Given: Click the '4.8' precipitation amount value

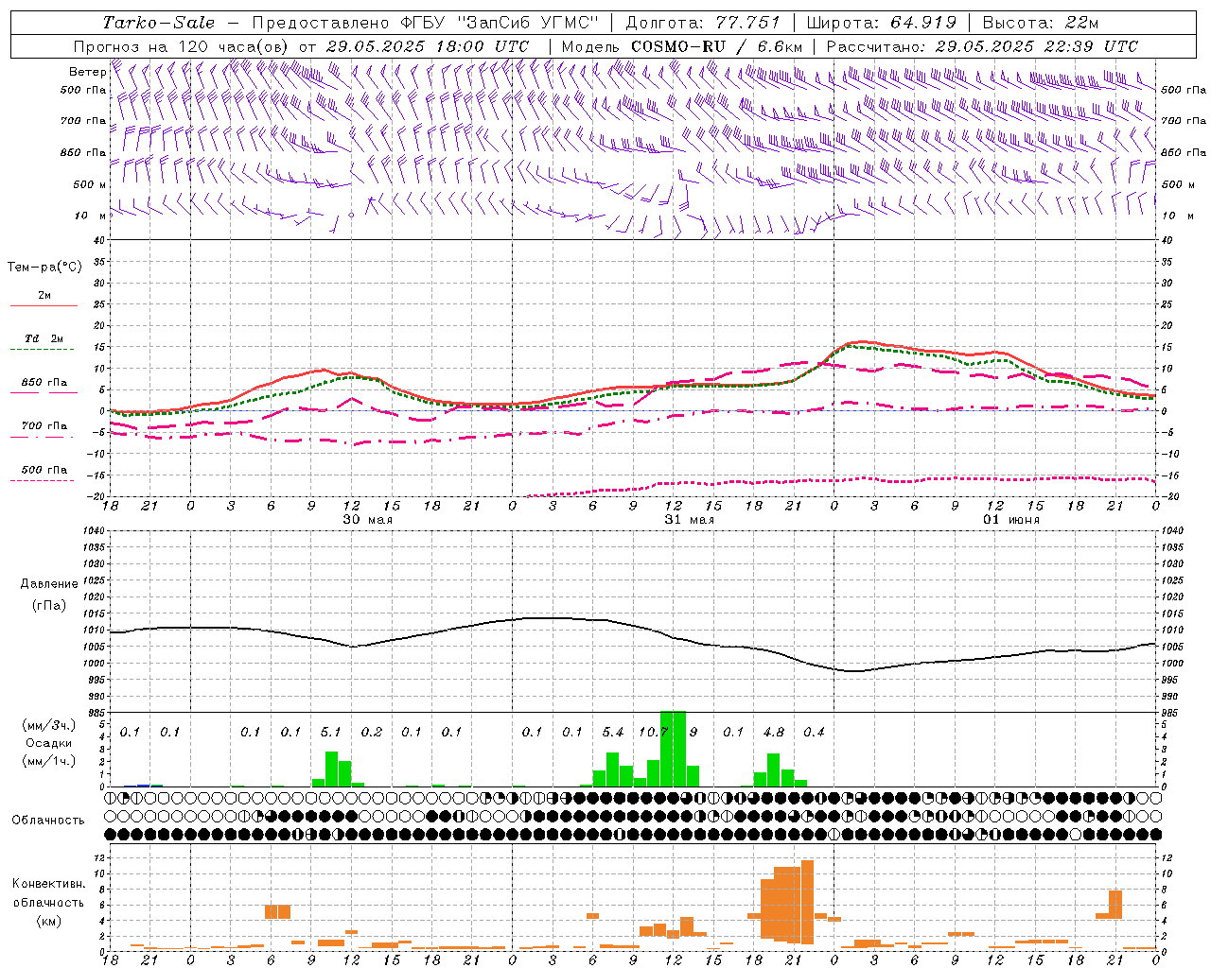Looking at the screenshot, I should point(773,732).
